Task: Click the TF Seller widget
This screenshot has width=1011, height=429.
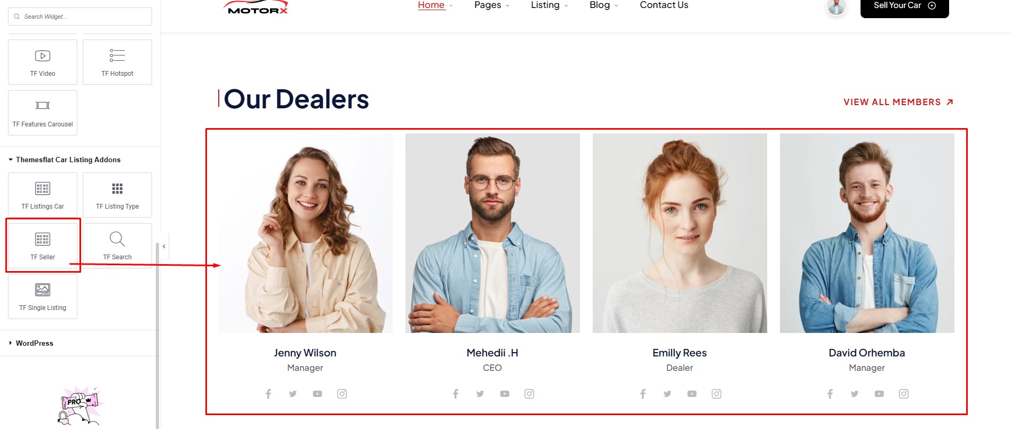Action: (43, 245)
